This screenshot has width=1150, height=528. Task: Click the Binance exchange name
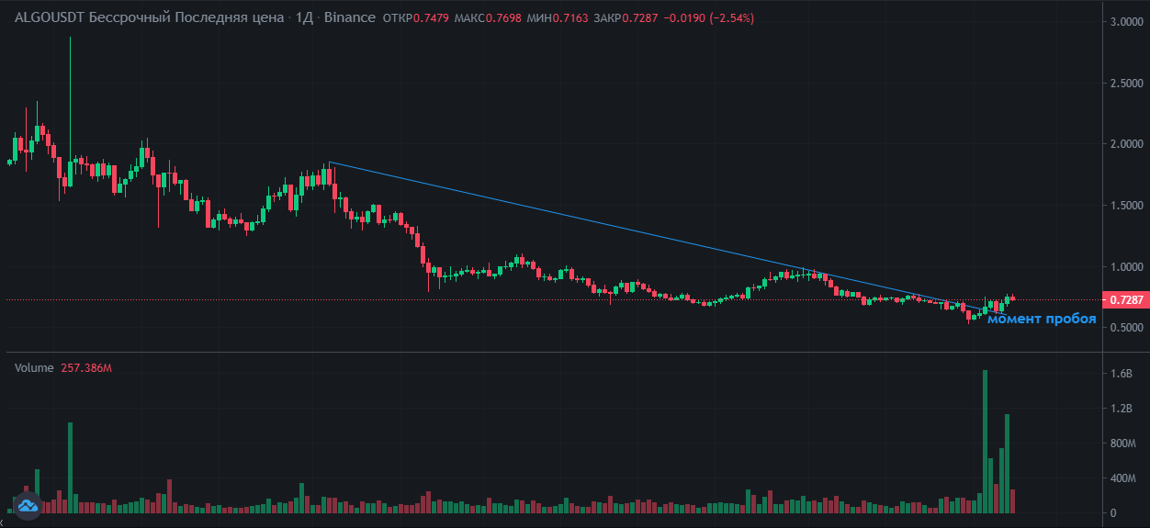click(x=349, y=18)
